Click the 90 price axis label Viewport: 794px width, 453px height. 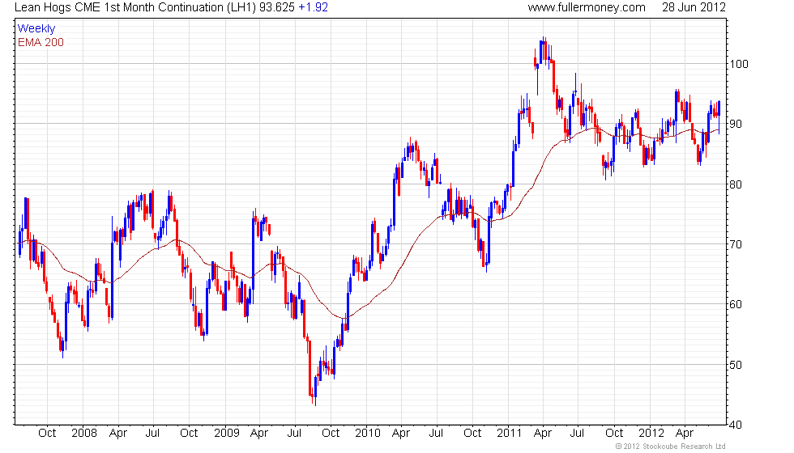(x=736, y=124)
